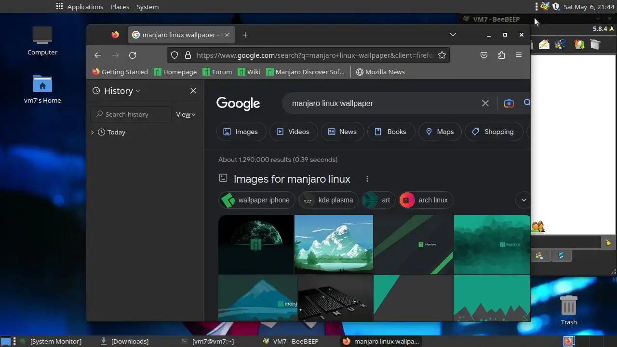Click BeeBEEP network planets icon
This screenshot has width=617, height=347.
(x=560, y=45)
